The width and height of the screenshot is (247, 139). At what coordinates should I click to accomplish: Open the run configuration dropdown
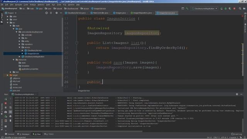pos(205,8)
